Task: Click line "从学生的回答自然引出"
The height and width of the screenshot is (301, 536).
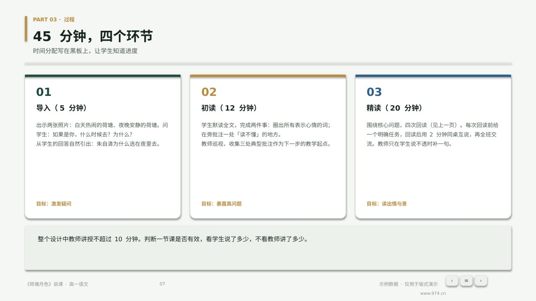Action: (x=98, y=144)
